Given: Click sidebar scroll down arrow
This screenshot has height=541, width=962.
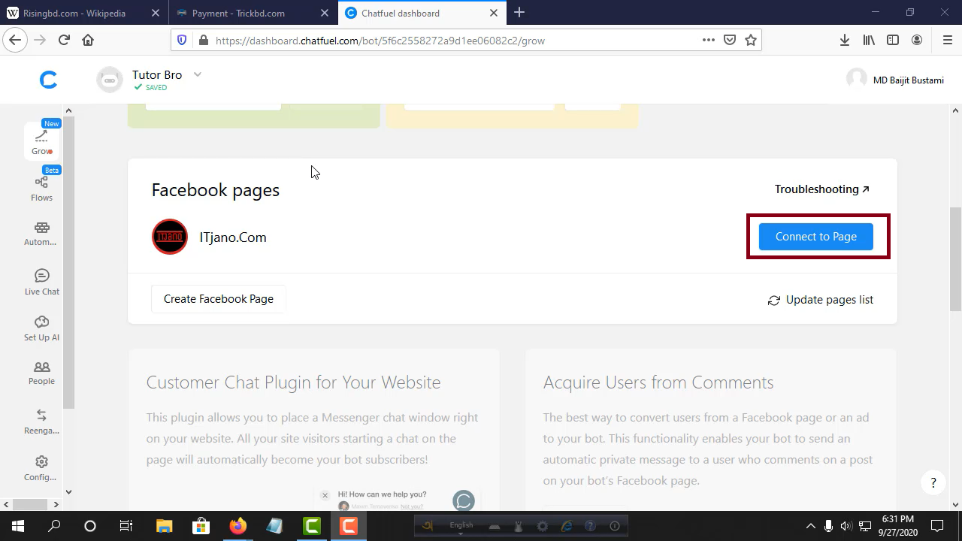Looking at the screenshot, I should click(68, 492).
